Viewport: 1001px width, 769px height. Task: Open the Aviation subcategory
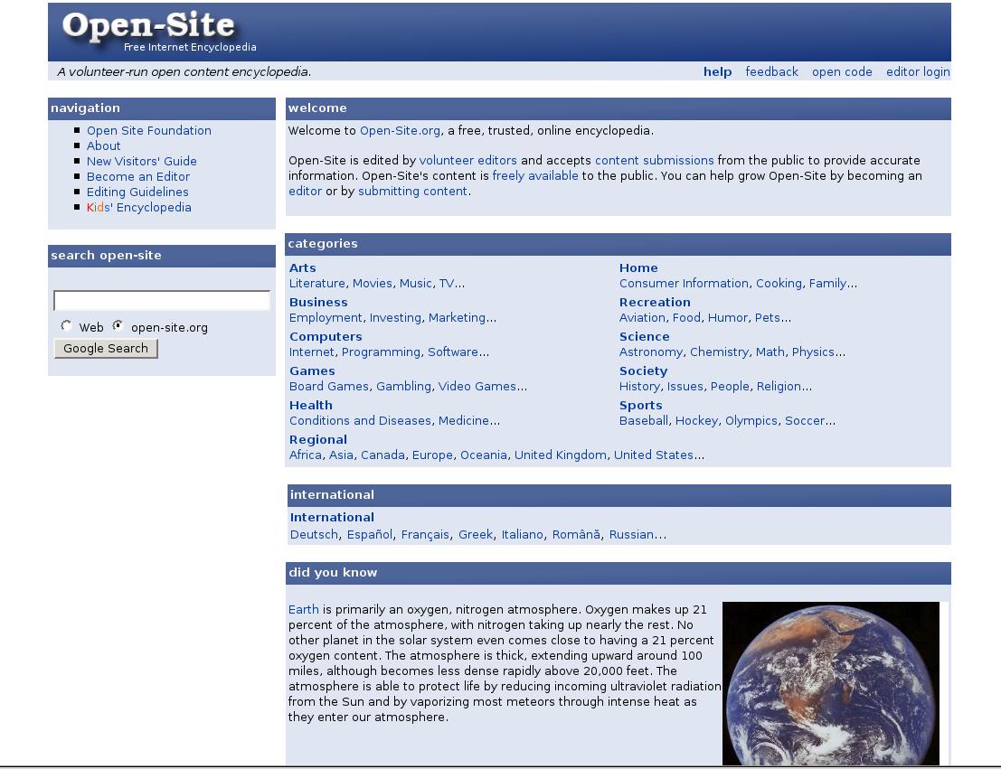tap(642, 318)
